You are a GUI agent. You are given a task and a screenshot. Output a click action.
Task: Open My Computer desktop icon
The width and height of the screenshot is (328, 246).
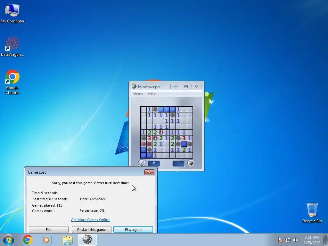tap(12, 13)
